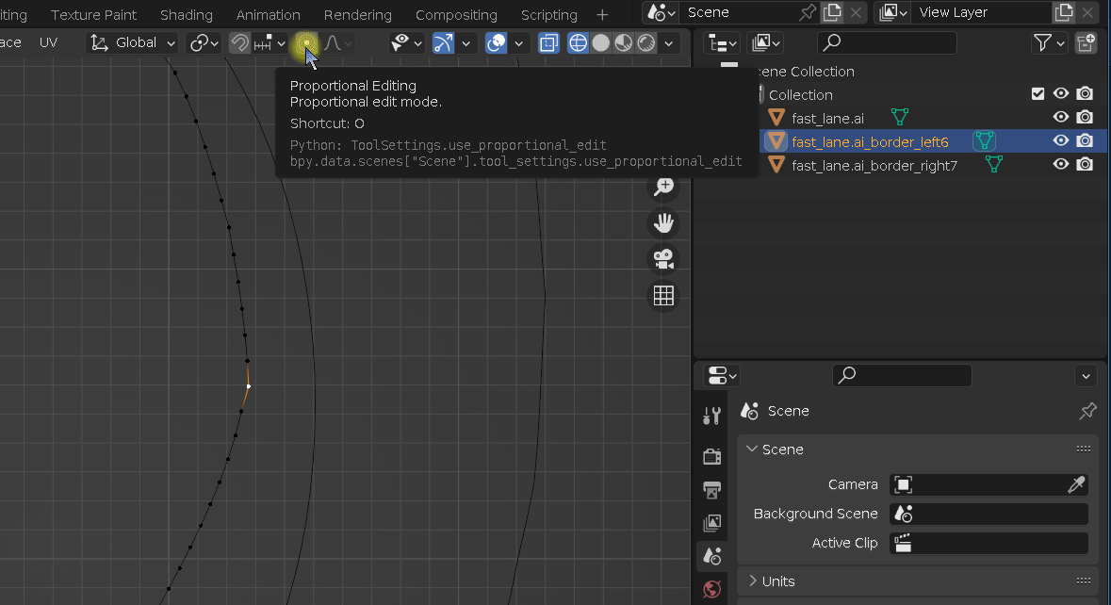Open the Scripting workspace tab
This screenshot has height=605, width=1111.
click(x=548, y=15)
